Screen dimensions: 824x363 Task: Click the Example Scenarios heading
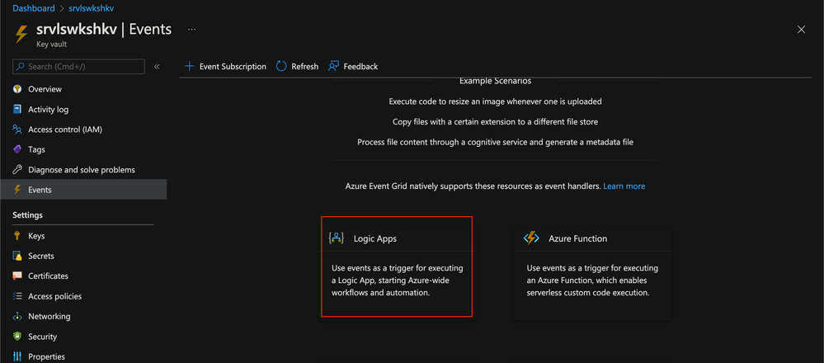pos(495,81)
